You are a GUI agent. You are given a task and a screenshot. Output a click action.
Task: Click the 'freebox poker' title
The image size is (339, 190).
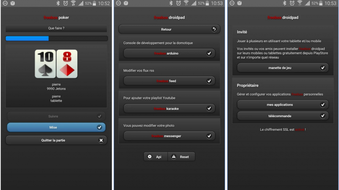[x=56, y=18]
